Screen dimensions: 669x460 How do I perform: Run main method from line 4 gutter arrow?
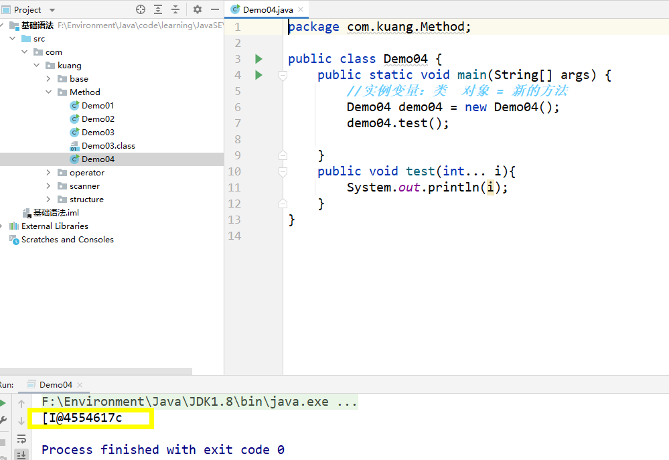[258, 75]
